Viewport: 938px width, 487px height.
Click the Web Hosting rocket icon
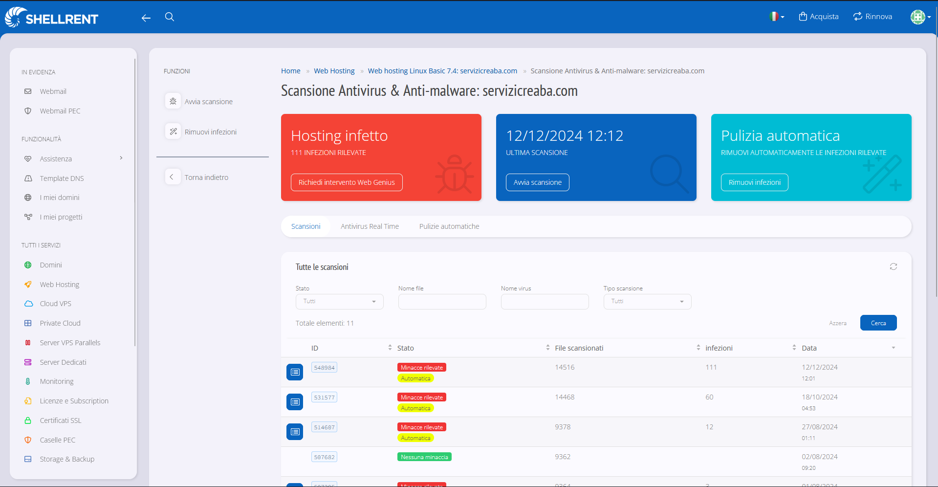pyautogui.click(x=28, y=285)
